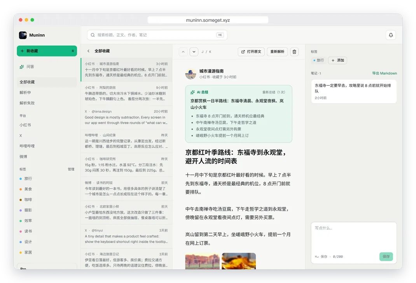
Task: Filter by 哔哩哔哩 platform
Action: (x=47, y=146)
